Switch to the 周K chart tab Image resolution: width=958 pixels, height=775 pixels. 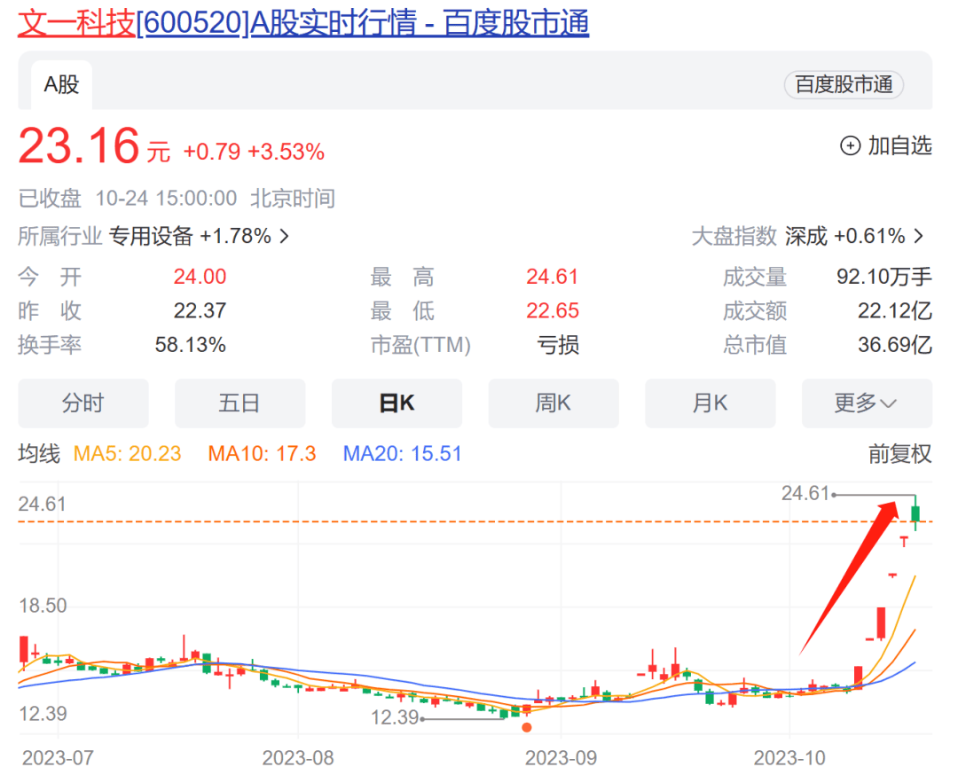pyautogui.click(x=554, y=403)
